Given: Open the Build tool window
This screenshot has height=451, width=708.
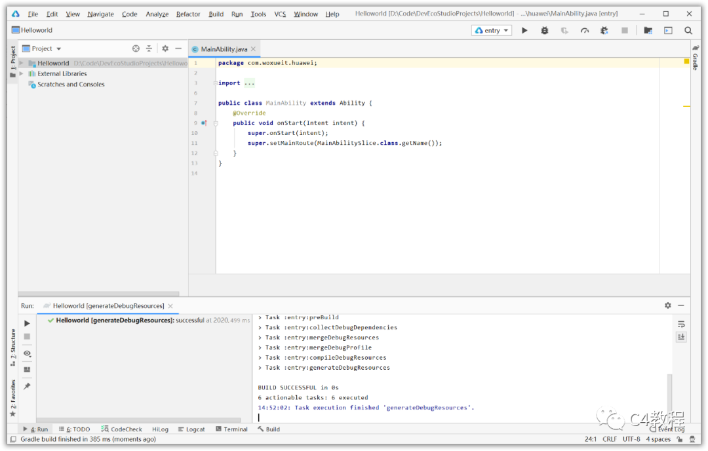Looking at the screenshot, I should click(269, 429).
